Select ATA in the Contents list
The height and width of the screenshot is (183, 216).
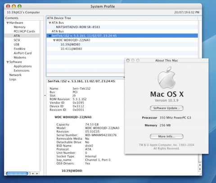pyautogui.click(x=17, y=36)
